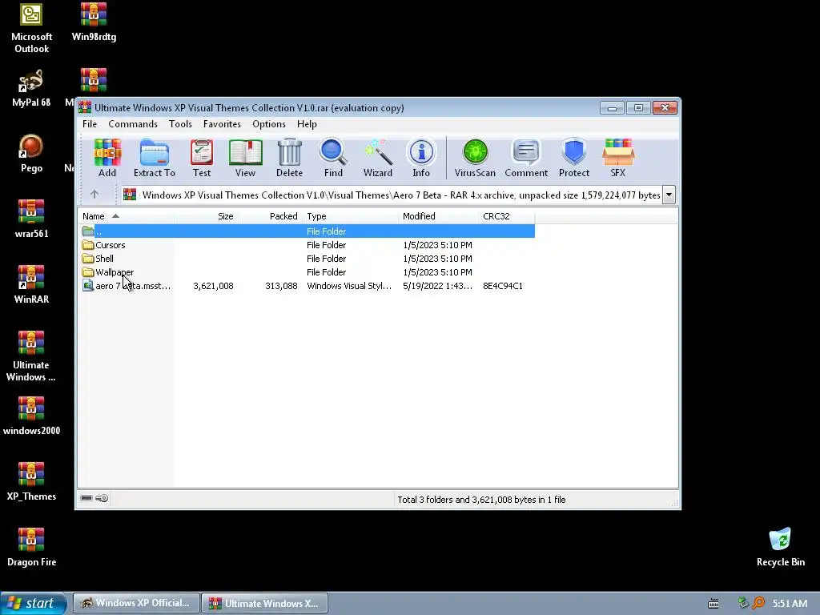Viewport: 820px width, 615px height.
Task: Click the 313,088 packed size cell
Action: click(x=281, y=286)
